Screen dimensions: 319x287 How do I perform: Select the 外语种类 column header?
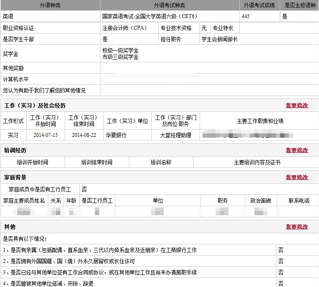coord(50,5)
